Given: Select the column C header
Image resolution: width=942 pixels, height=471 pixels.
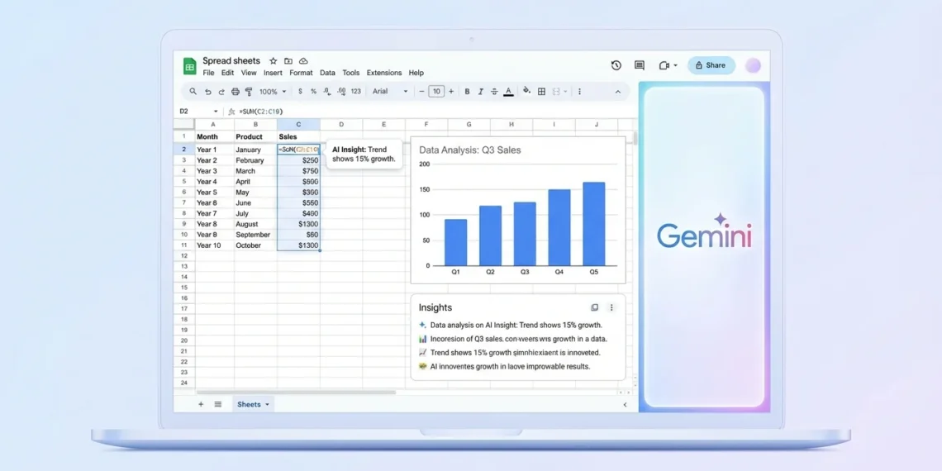Looking at the screenshot, I should coord(298,124).
